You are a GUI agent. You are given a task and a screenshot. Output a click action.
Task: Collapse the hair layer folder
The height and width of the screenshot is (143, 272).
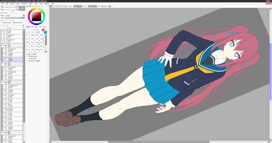[x=5, y=46]
